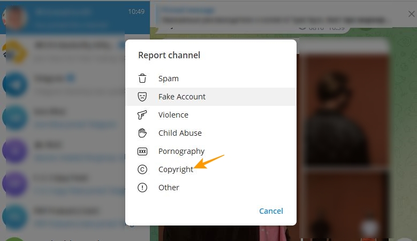Click the Violence gun icon
The width and height of the screenshot is (417, 241).
142,115
